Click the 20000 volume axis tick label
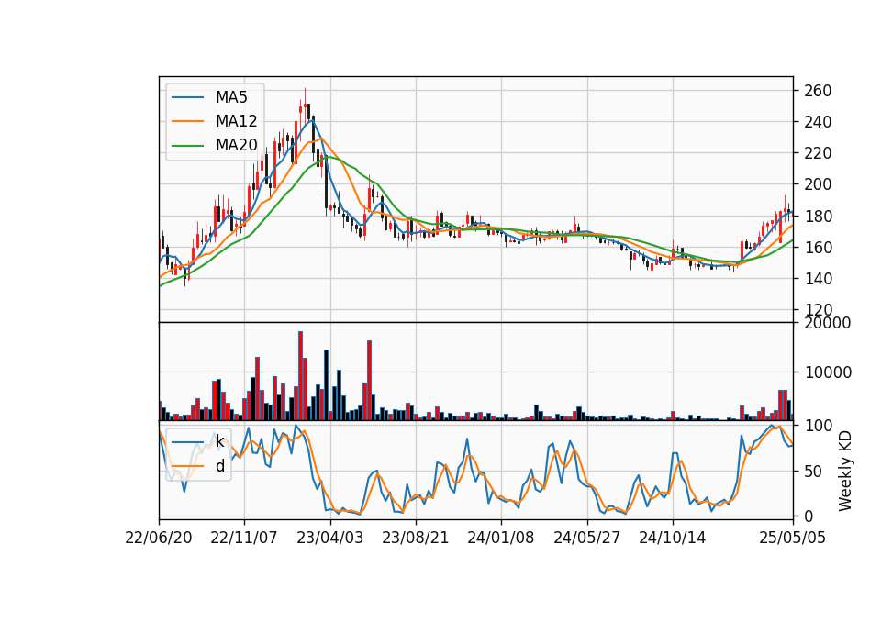Screen dimensions: 881x633 (828, 323)
